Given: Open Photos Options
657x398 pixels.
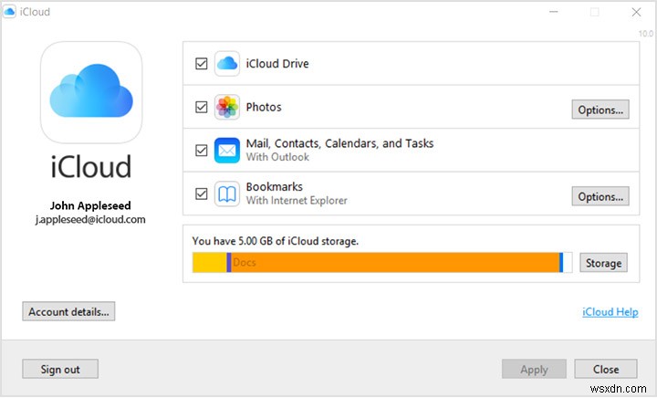Looking at the screenshot, I should pyautogui.click(x=600, y=110).
